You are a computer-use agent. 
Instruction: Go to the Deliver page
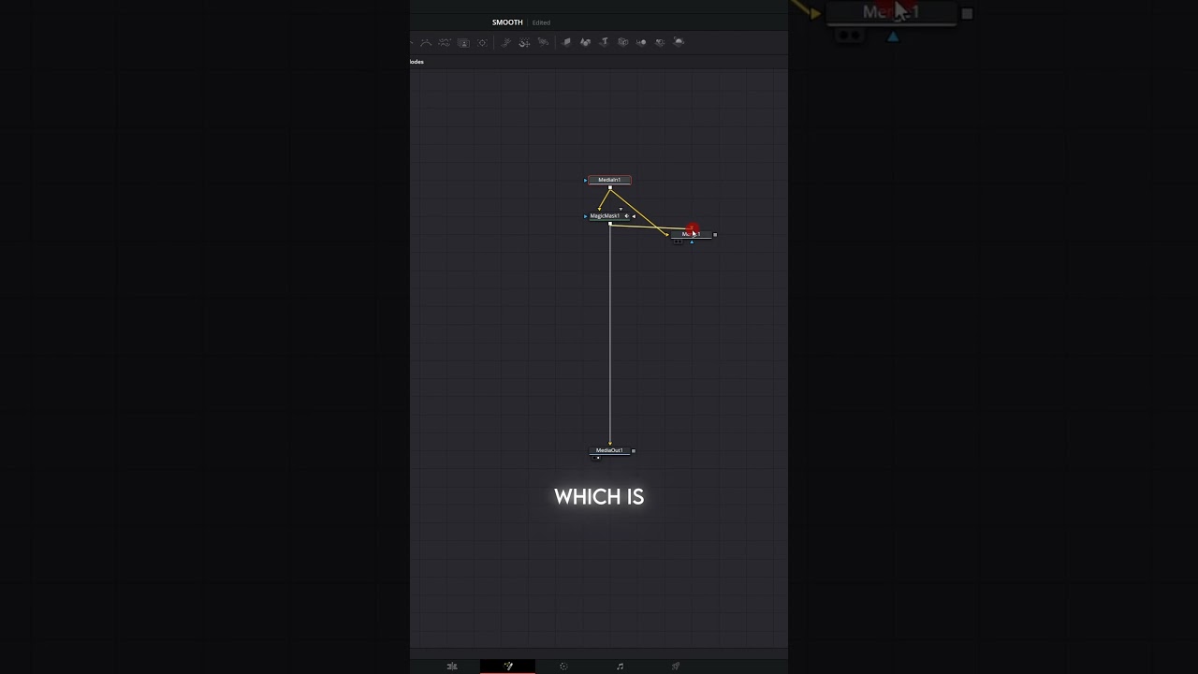pos(676,667)
